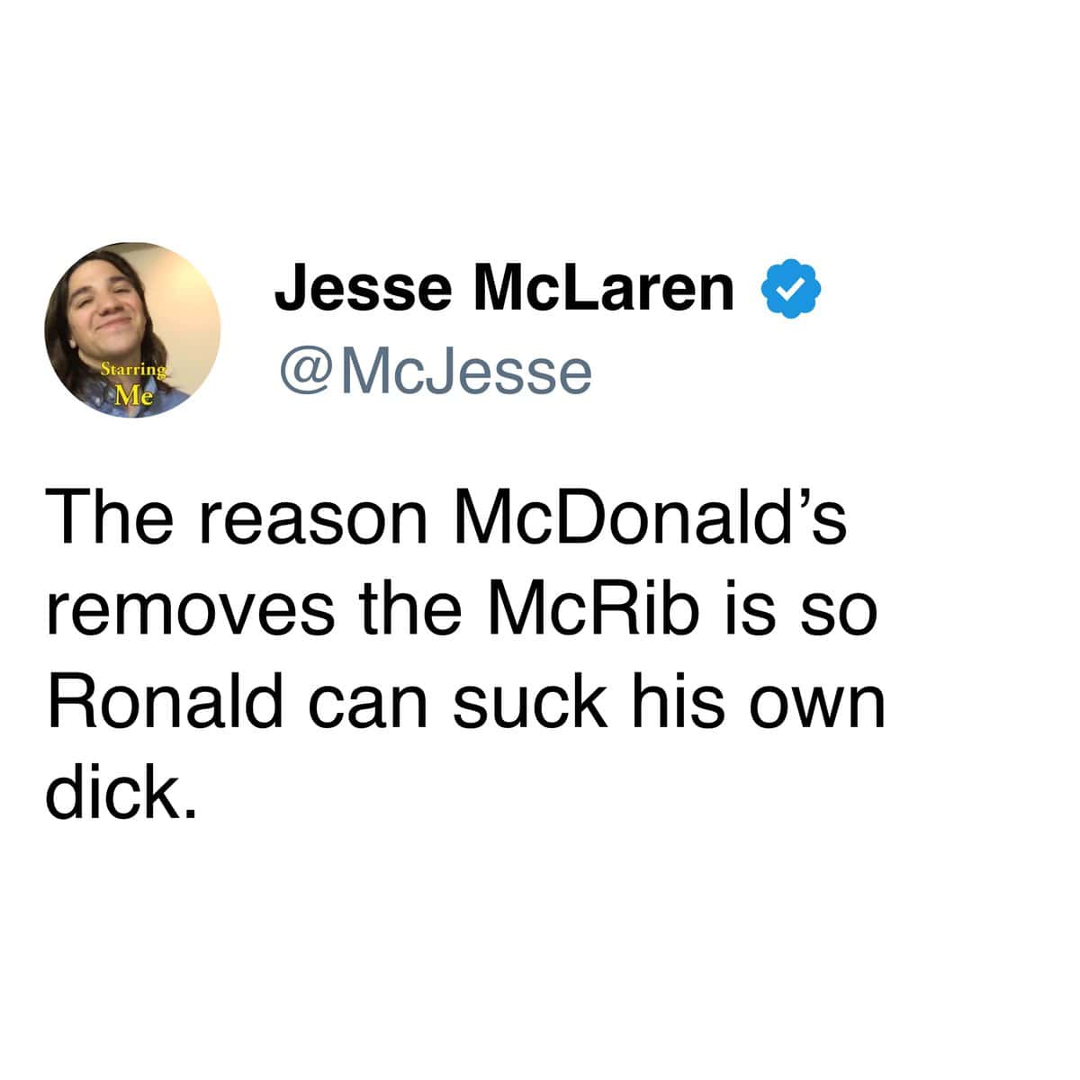This screenshot has width=1080, height=1080.
Task: Click the surname "McLaren" in the header
Action: [604, 287]
